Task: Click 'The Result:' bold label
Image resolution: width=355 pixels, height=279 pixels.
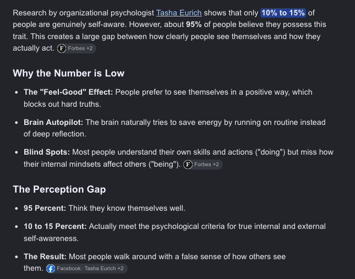Action: (x=45, y=256)
